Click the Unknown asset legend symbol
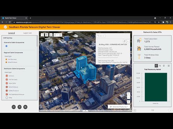Viewport: 173px width, 129px height. click(x=7, y=76)
